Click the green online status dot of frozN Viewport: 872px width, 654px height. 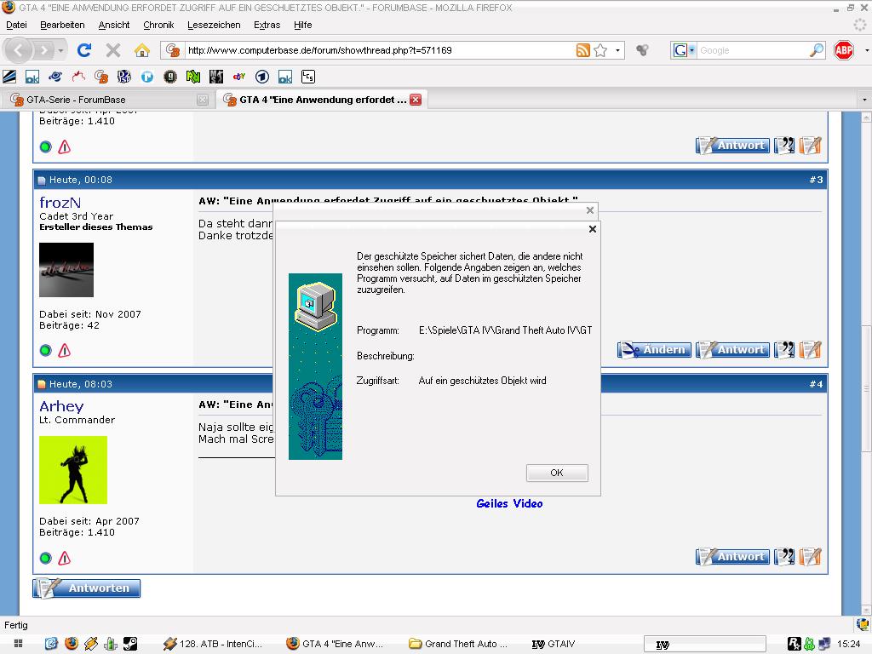[46, 350]
